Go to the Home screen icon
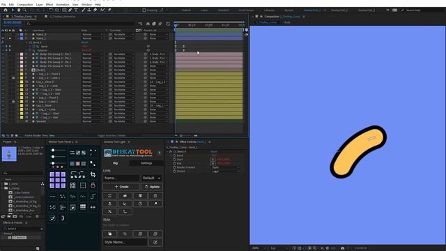 [6, 10]
